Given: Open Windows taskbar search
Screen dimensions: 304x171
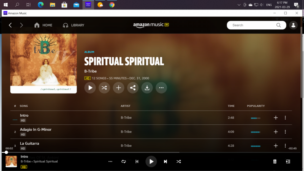Looking at the screenshot, I should pyautogui.click(x=17, y=5).
